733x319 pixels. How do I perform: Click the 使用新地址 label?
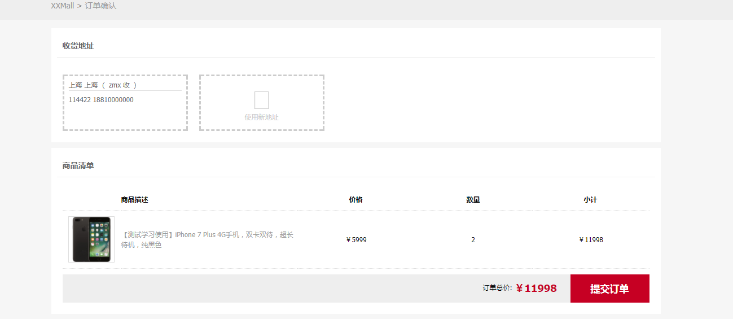[x=261, y=117]
